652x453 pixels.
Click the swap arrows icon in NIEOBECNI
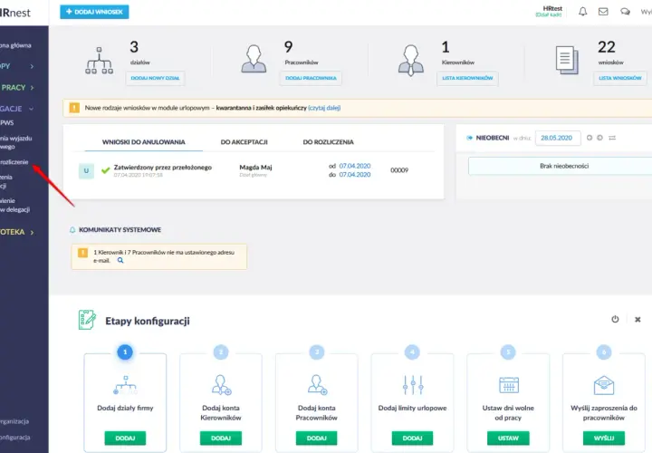pos(612,138)
